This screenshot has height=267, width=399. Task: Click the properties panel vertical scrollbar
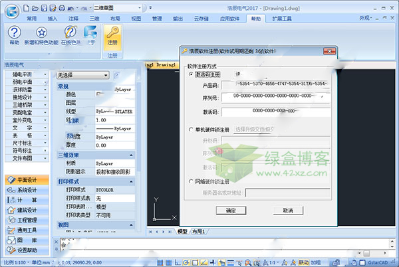click(x=138, y=127)
